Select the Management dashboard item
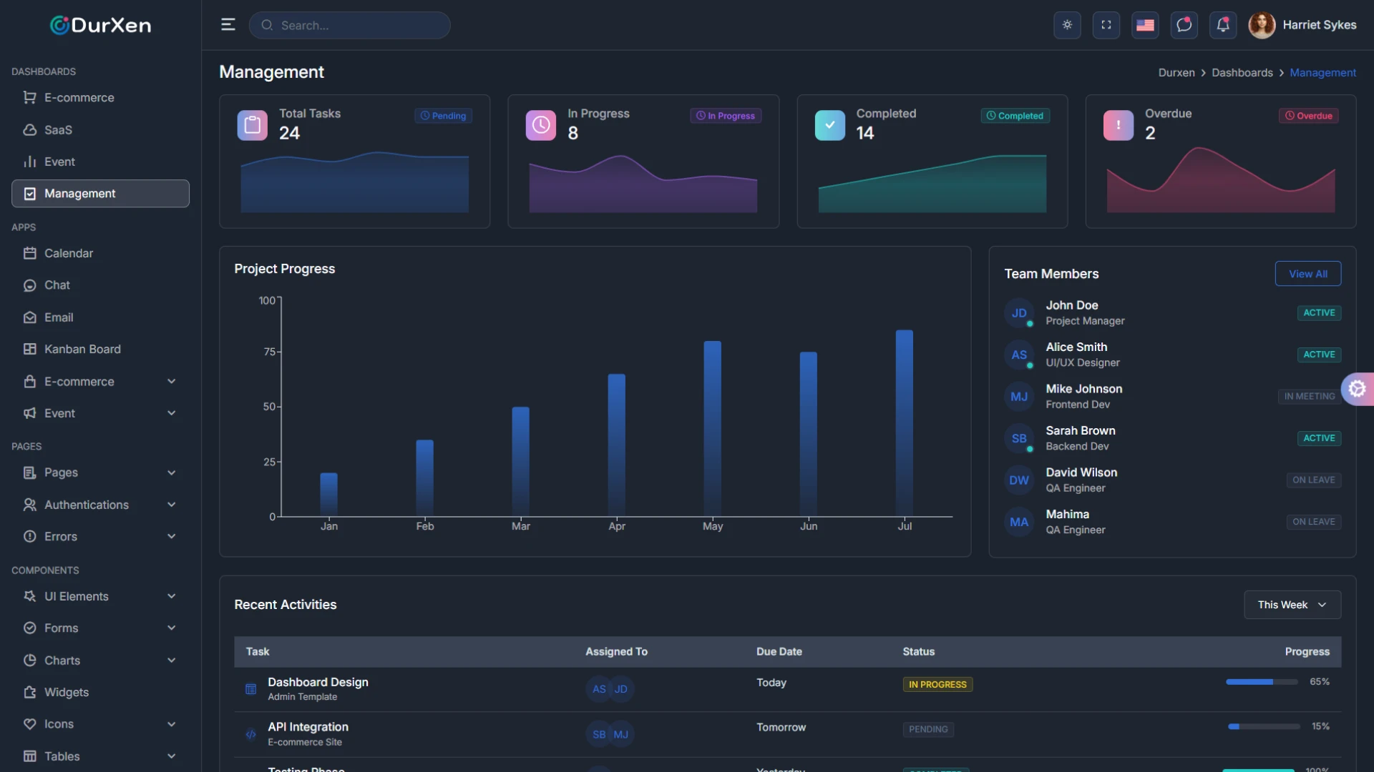The image size is (1374, 772). pos(100,194)
